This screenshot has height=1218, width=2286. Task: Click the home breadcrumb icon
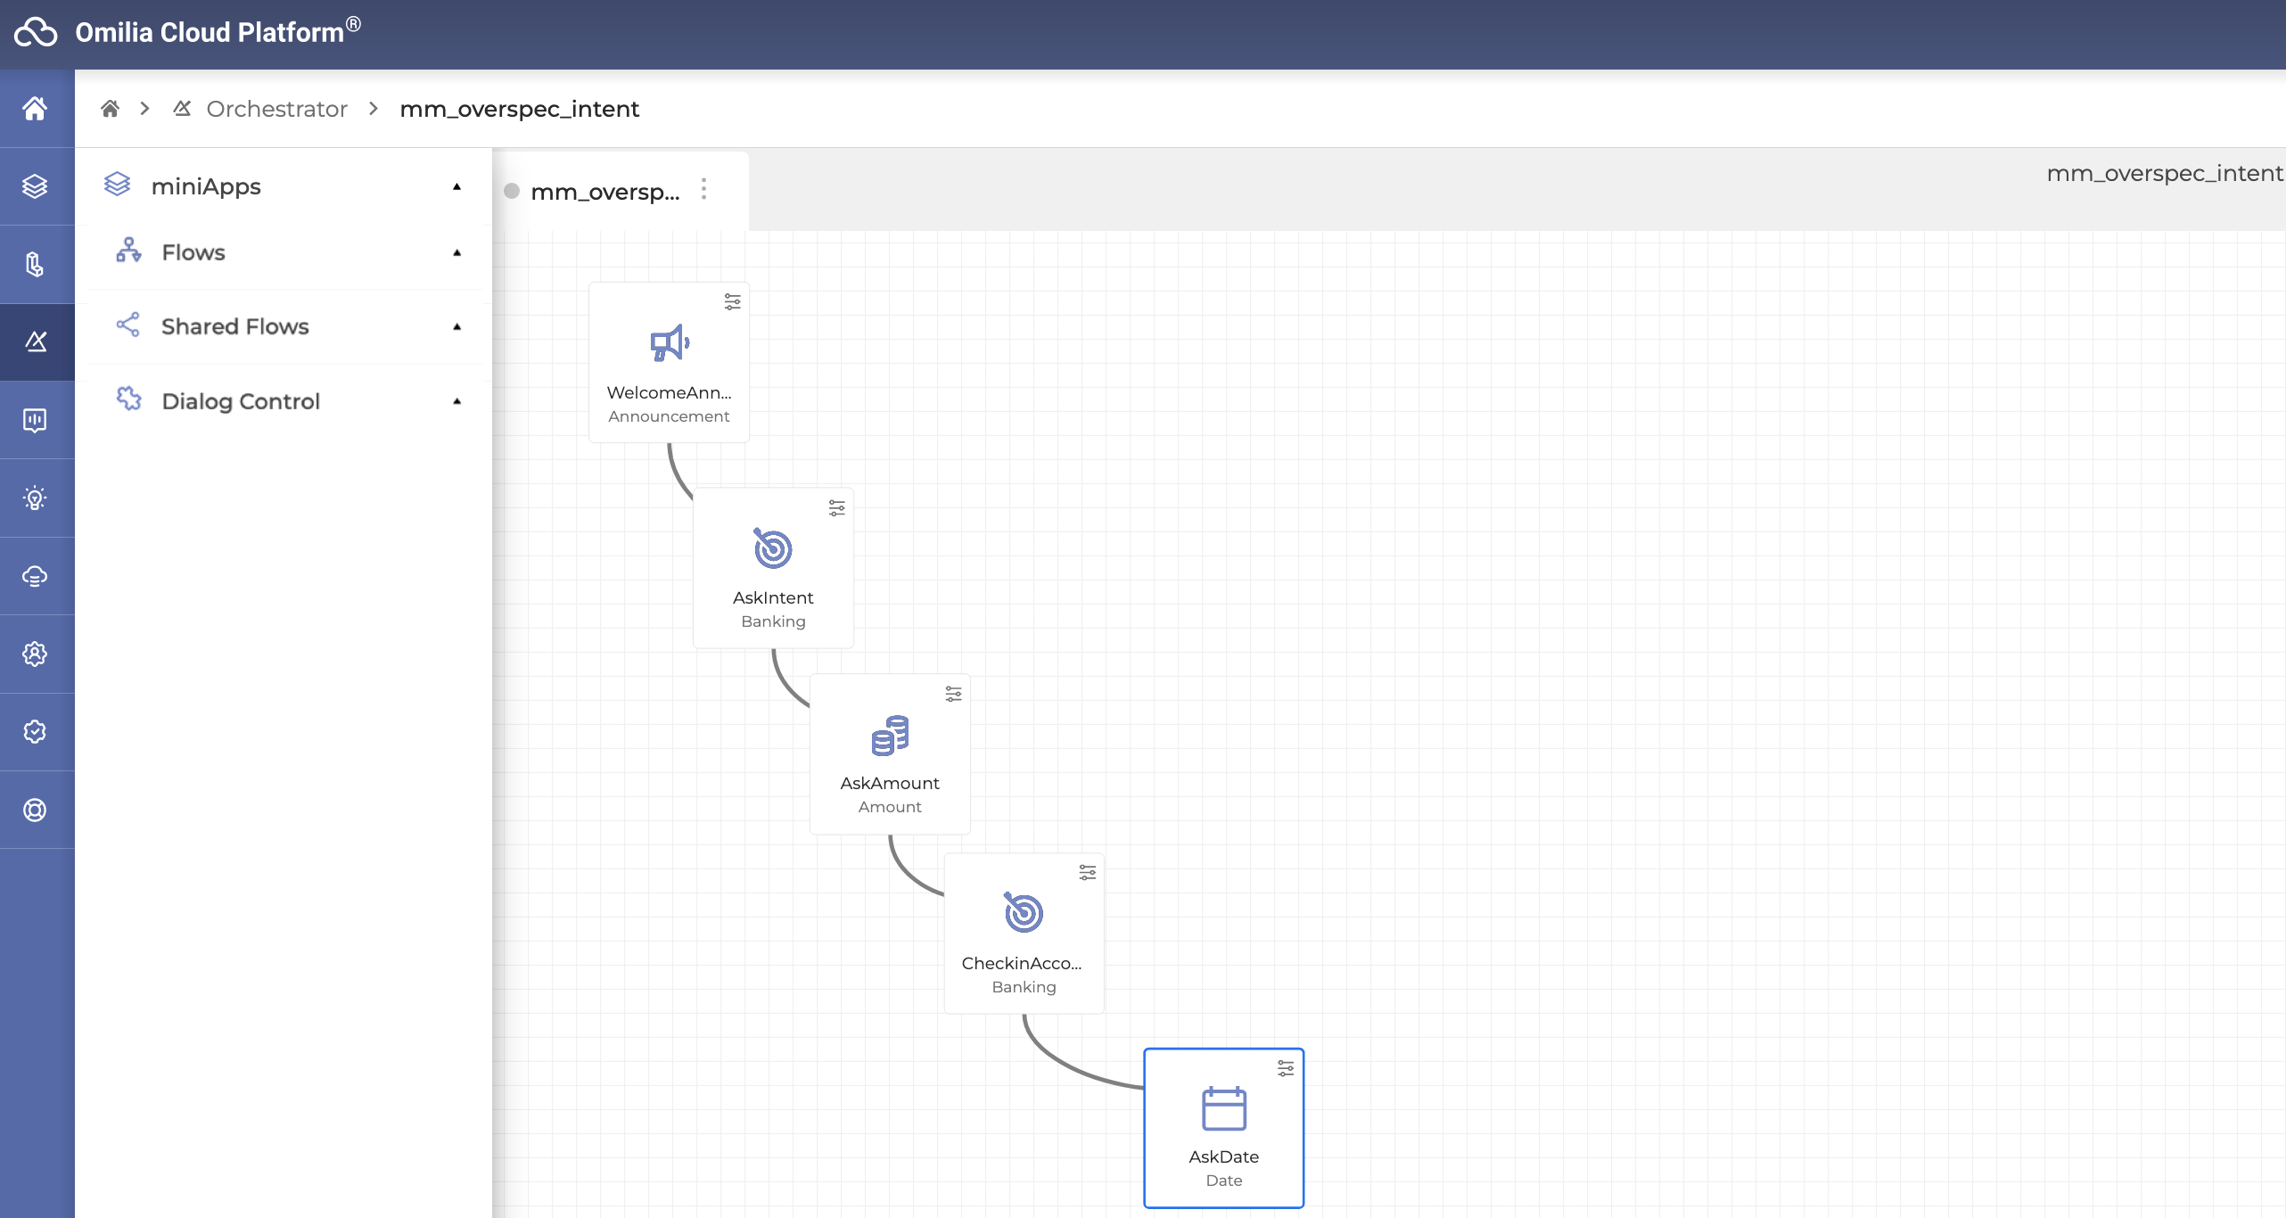110,109
